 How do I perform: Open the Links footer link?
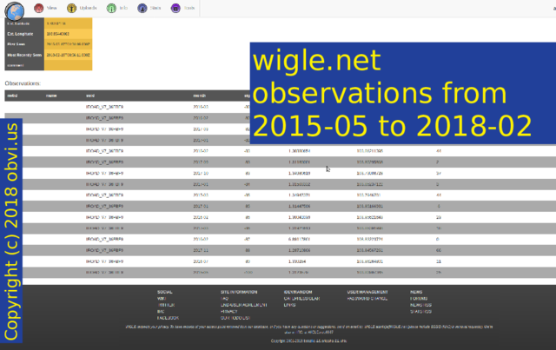(x=289, y=305)
